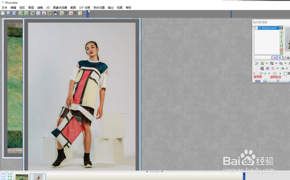Select the Crop tool in toolbar
Viewport: 290px width, 180px height.
[33, 13]
